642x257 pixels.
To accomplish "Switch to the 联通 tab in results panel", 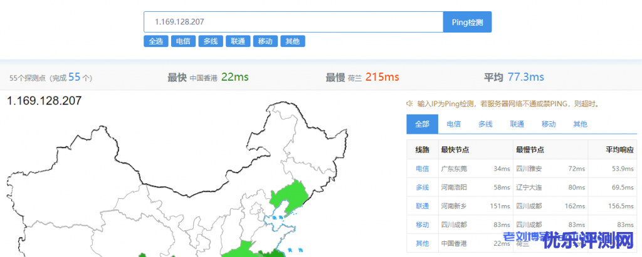I will pyautogui.click(x=517, y=124).
